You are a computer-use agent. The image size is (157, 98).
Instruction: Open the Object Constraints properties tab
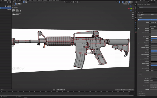(136, 28)
